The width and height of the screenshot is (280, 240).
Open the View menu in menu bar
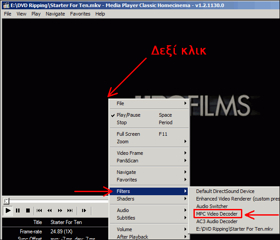tap(21, 14)
